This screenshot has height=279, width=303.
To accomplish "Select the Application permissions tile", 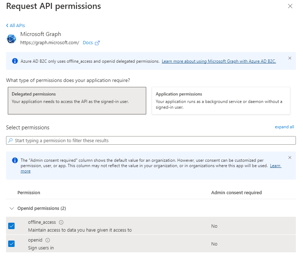I will pyautogui.click(x=221, y=100).
